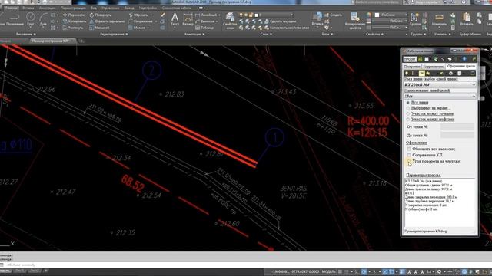Switch to the Корректировка tab in cable panel
492x276 pixels.
[434, 67]
